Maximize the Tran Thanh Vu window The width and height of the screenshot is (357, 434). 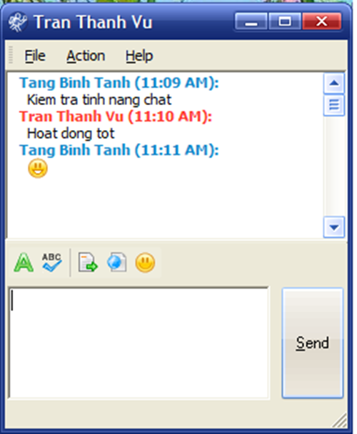pos(285,21)
